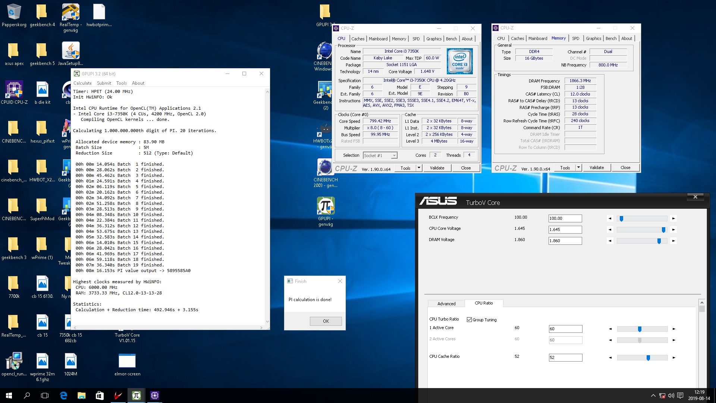
Task: Open the hwbotprim file icon
Action: [99, 16]
